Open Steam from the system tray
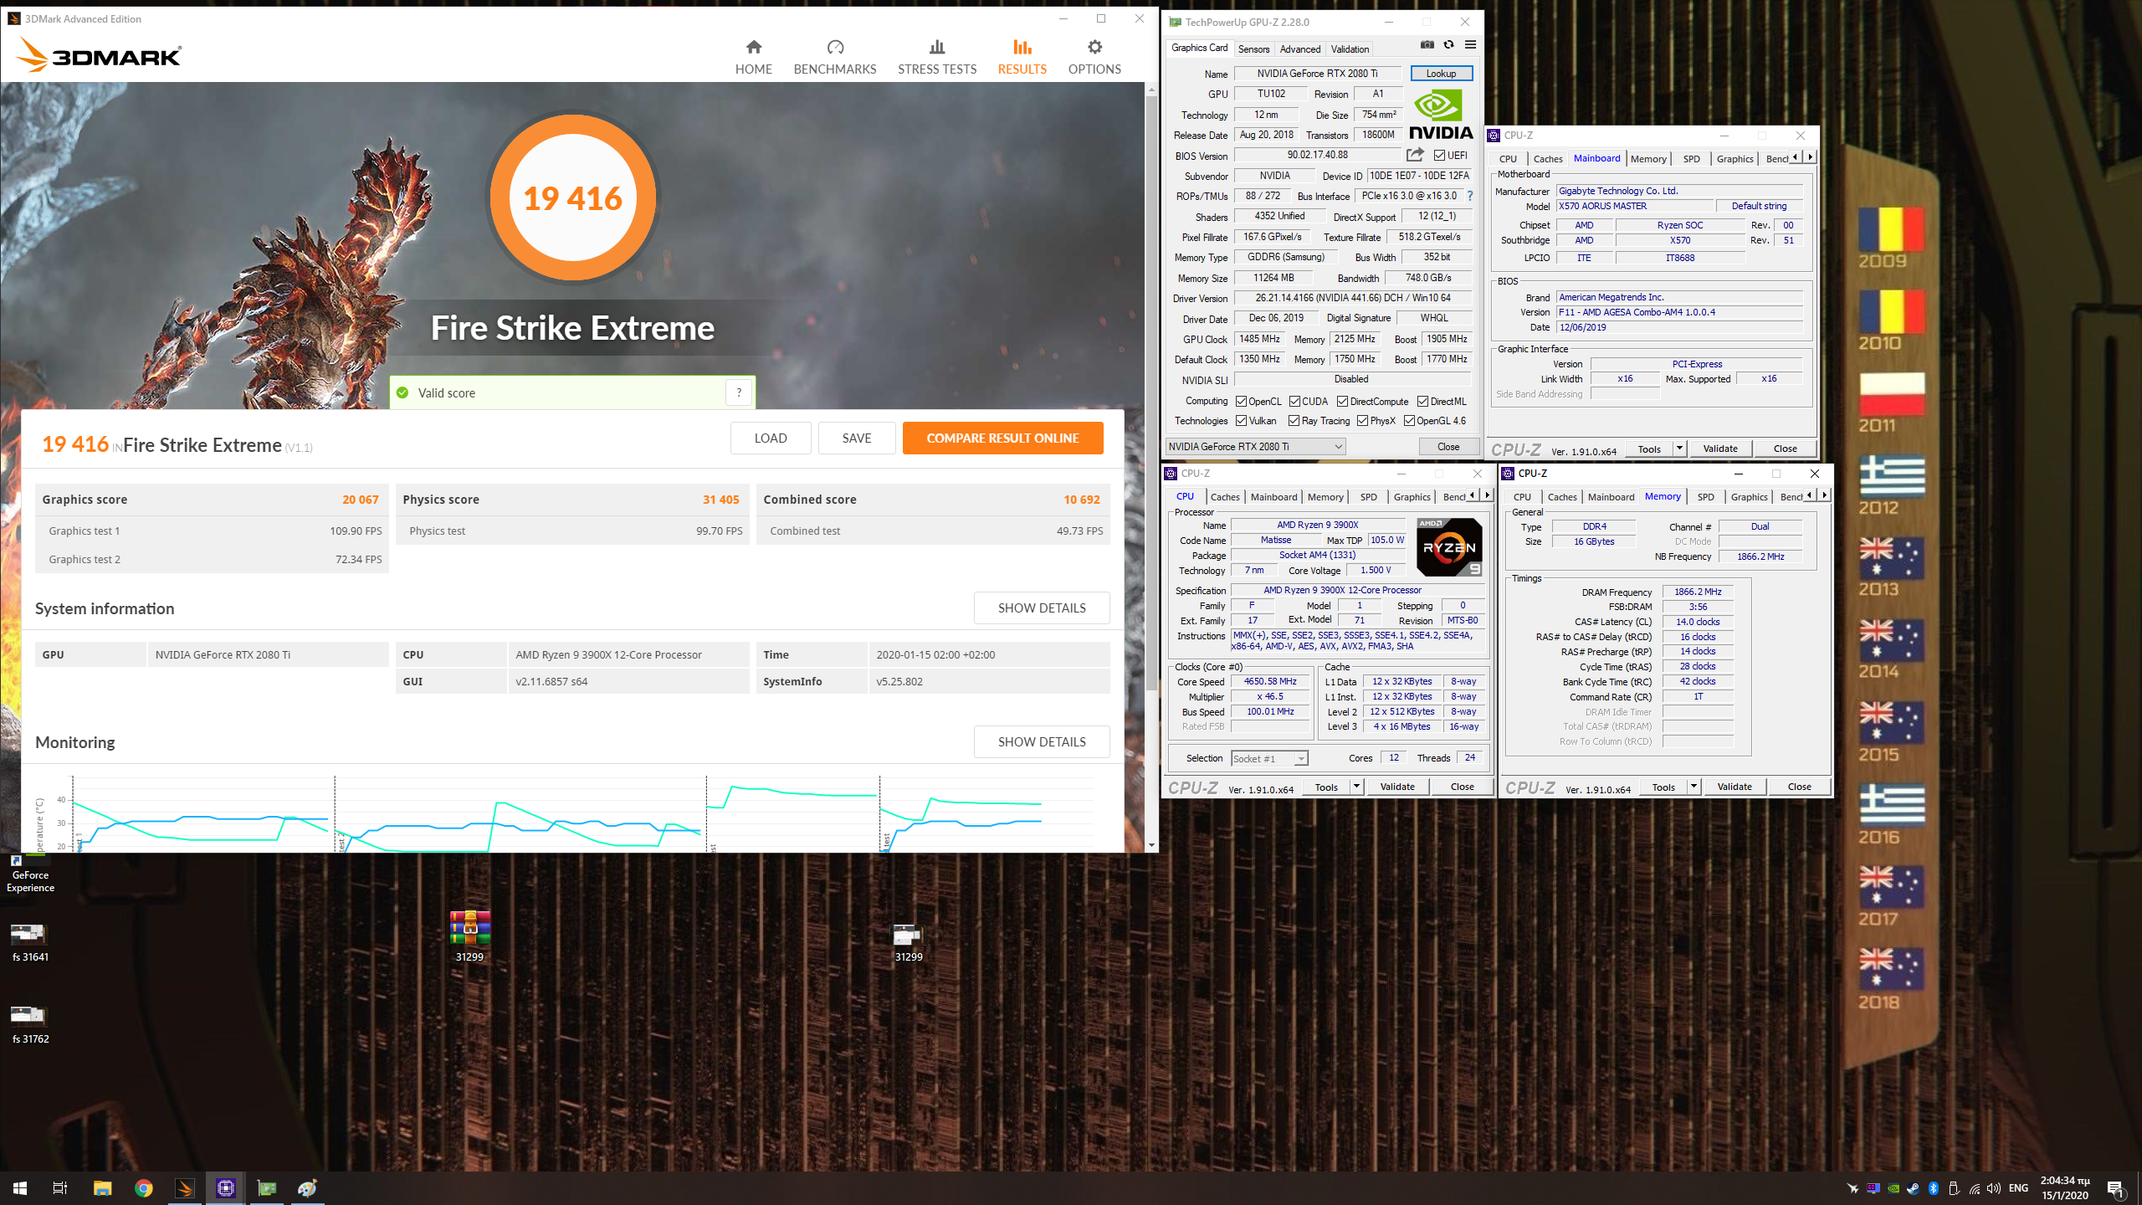This screenshot has width=2142, height=1205. 1914,1188
